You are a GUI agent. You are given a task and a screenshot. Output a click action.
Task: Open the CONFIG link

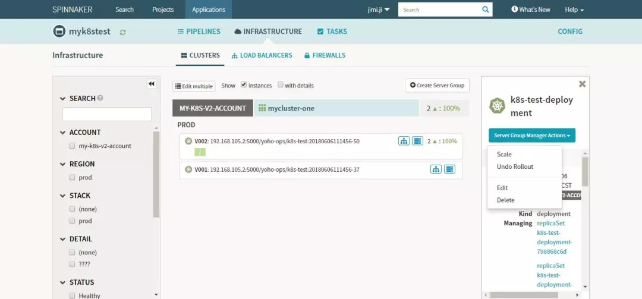(570, 32)
